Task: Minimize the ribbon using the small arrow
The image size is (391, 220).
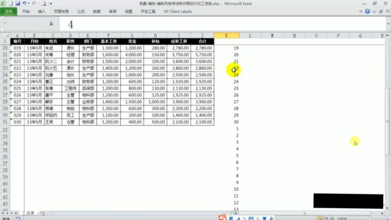Action: tap(361, 11)
